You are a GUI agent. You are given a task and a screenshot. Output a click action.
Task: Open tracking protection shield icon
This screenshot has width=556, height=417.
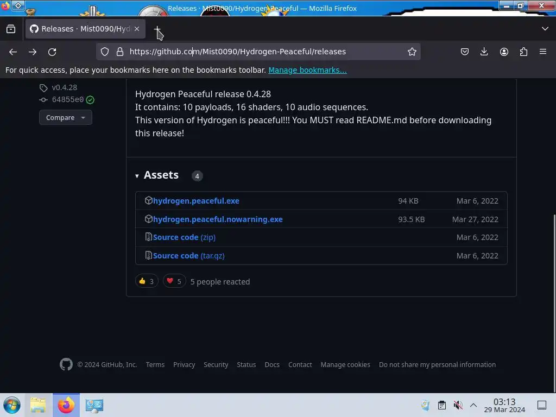click(x=105, y=52)
